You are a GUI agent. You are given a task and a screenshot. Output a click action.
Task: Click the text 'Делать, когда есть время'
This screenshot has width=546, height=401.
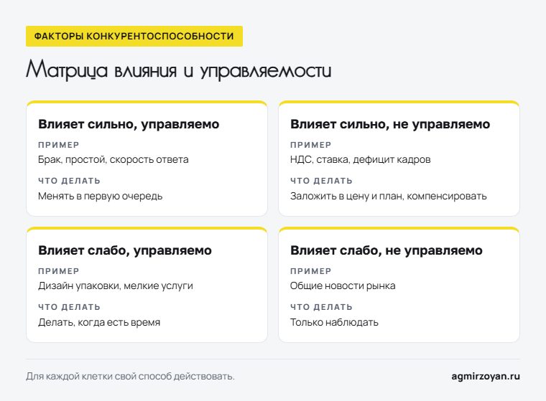pos(99,322)
